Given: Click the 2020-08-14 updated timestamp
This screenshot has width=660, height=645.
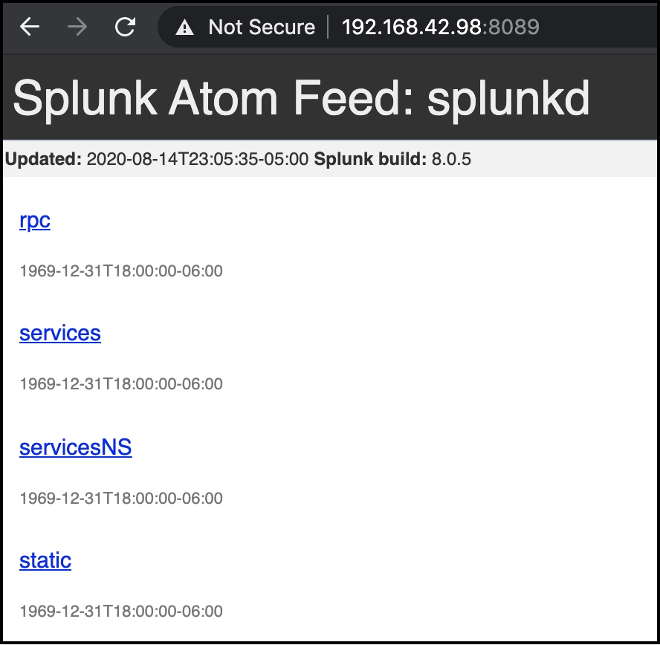Looking at the screenshot, I should (x=198, y=159).
